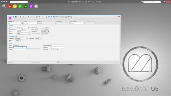Open the yellow shopping cart module
The image size is (171, 96).
tap(15, 6)
